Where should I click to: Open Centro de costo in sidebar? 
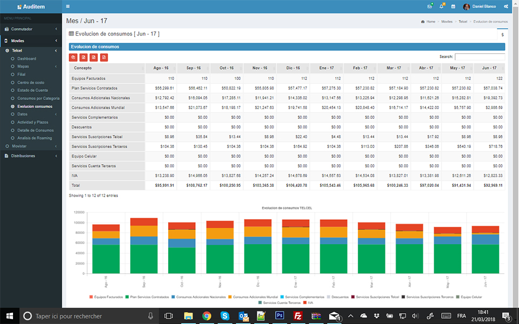click(x=30, y=82)
